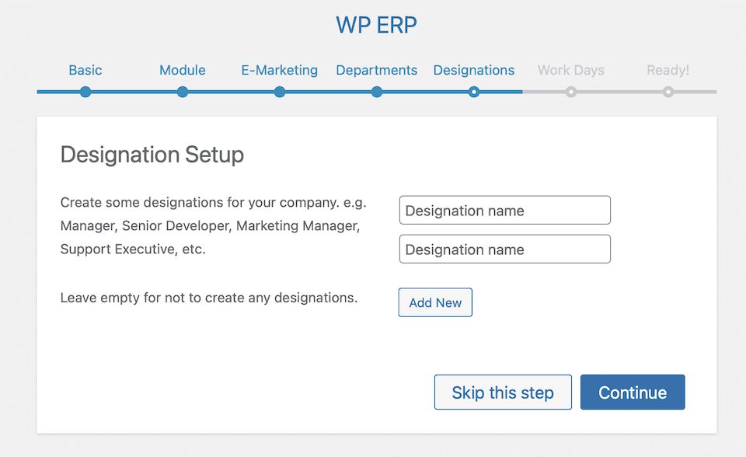The image size is (746, 457).
Task: Select the Ready! step
Action: point(668,70)
